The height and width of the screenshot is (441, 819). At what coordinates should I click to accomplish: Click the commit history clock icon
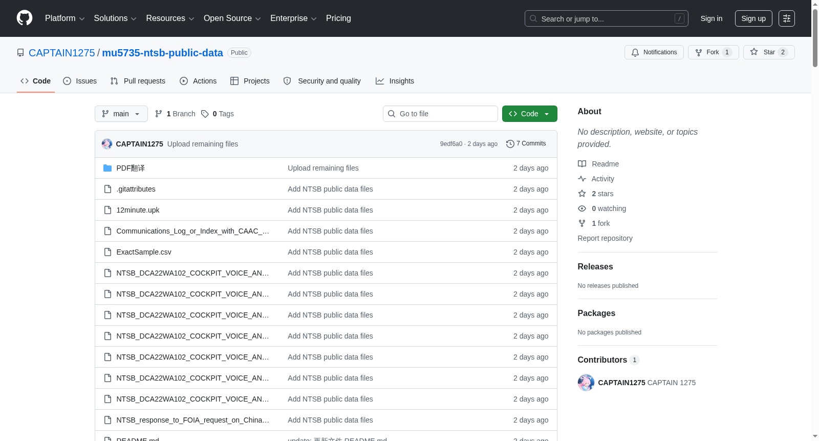510,144
